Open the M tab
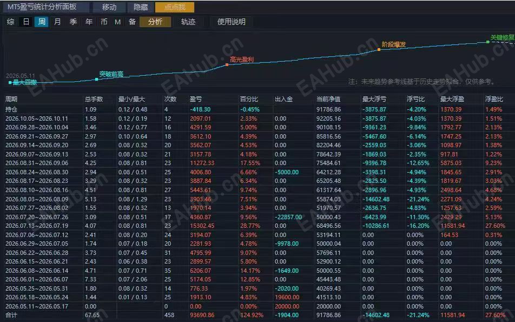Screen dimensions: 515x322 click(117, 22)
